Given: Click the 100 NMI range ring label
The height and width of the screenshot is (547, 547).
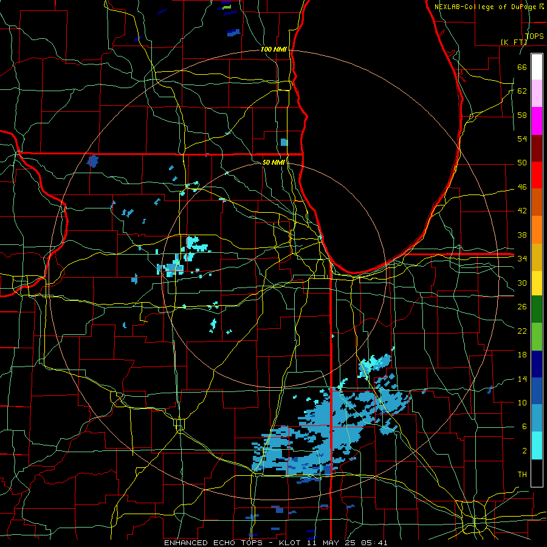Looking at the screenshot, I should coord(273,50).
